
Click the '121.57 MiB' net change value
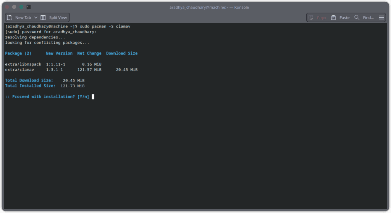89,70
